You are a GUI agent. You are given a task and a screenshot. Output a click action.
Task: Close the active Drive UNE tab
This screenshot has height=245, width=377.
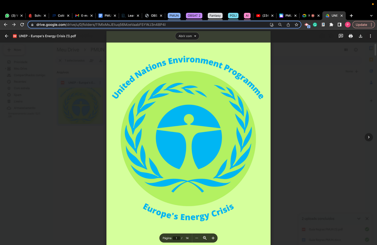pos(341,16)
